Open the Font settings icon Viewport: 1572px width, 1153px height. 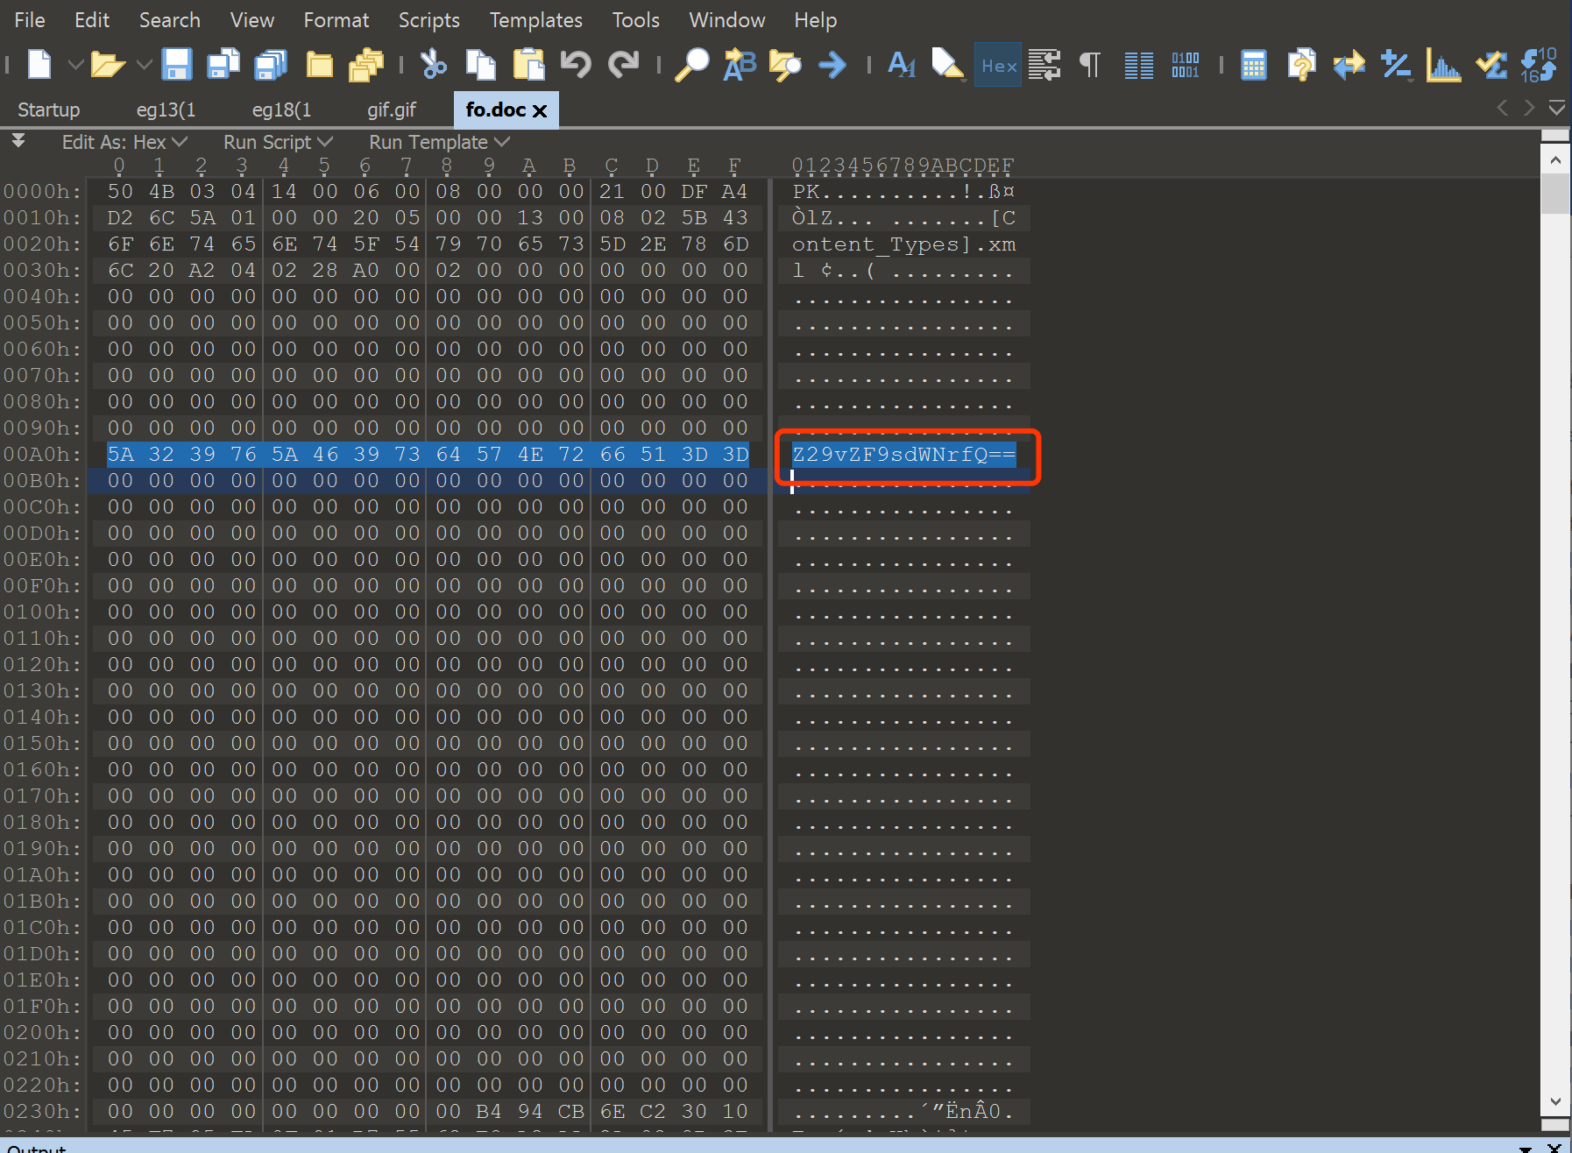[902, 65]
